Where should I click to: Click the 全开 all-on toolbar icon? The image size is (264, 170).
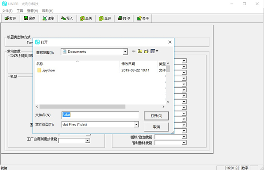(x=105, y=18)
